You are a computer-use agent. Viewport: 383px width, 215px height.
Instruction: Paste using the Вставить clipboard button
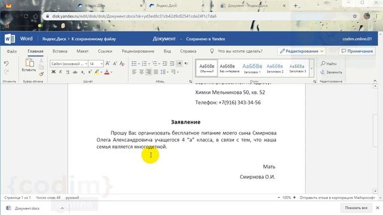[x=29, y=65]
